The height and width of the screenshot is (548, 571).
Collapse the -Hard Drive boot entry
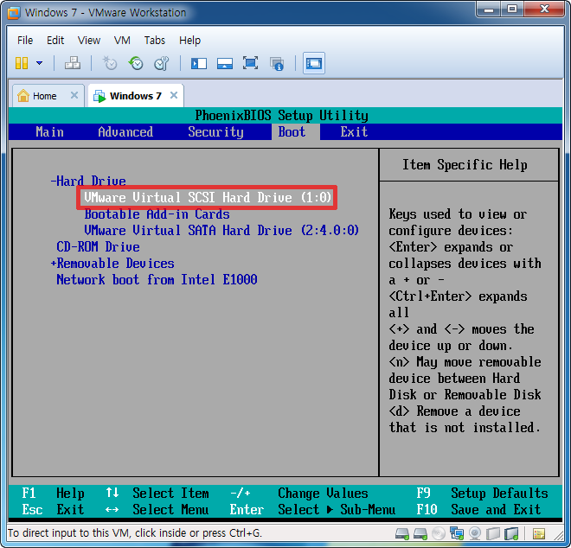(x=88, y=181)
